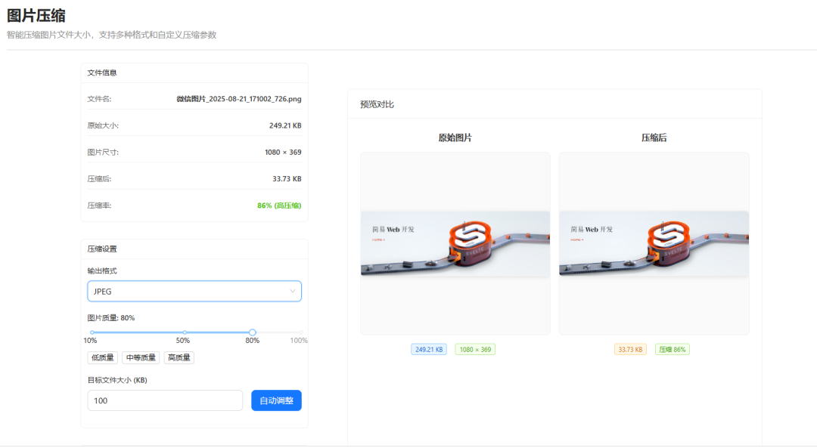Image resolution: width=817 pixels, height=448 pixels.
Task: Click the original size value 249.21 KB in file info
Action: 285,125
